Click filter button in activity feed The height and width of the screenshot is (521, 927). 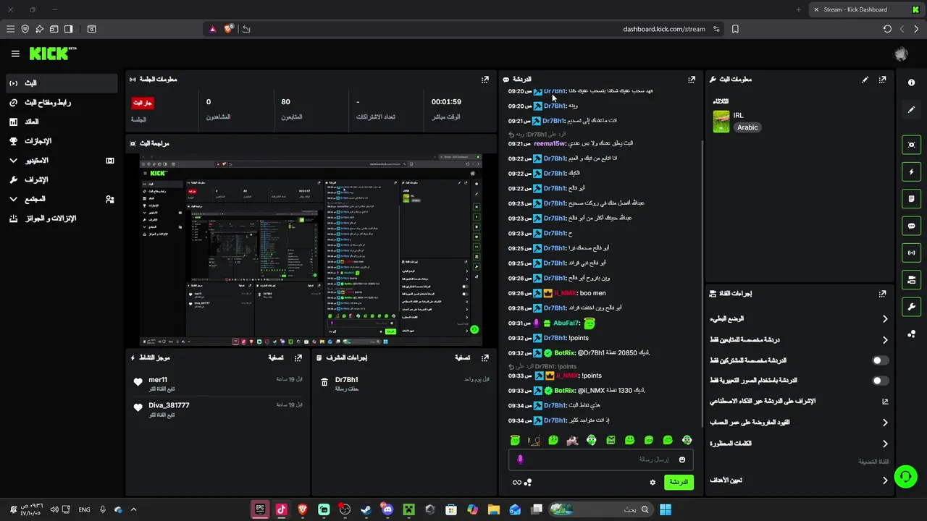tap(276, 357)
